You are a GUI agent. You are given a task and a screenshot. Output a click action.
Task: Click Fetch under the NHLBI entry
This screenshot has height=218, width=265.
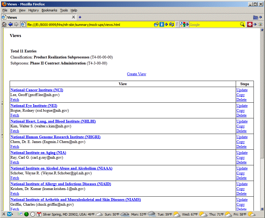(x=15, y=131)
